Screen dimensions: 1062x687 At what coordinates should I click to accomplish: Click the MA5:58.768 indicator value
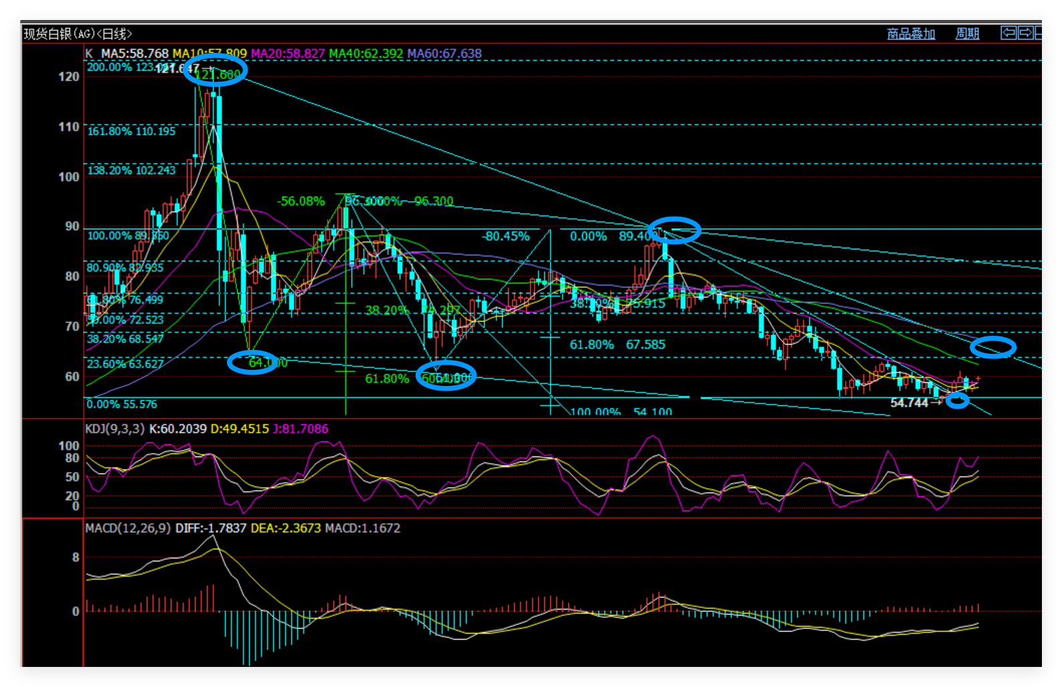click(135, 54)
